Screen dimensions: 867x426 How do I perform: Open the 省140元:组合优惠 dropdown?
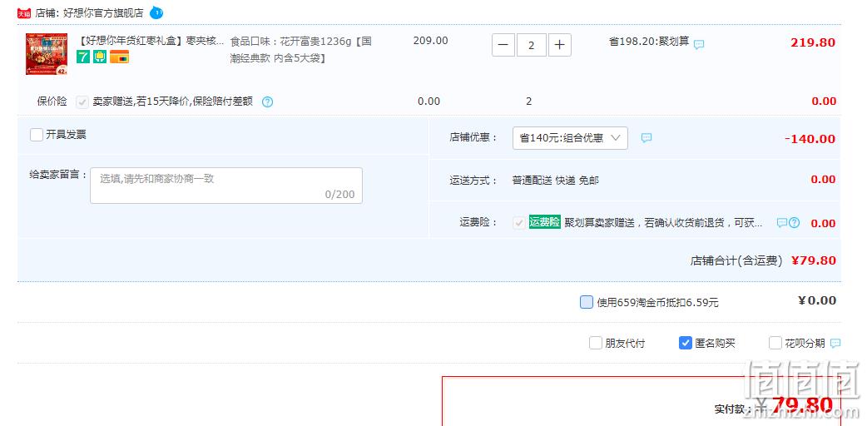[x=570, y=138]
